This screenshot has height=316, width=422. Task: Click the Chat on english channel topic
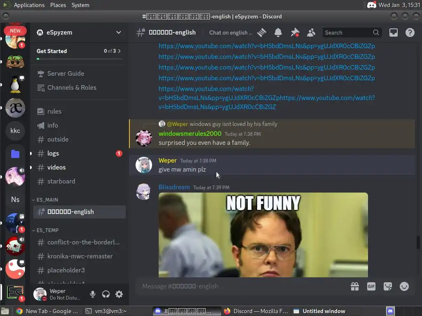pyautogui.click(x=231, y=33)
